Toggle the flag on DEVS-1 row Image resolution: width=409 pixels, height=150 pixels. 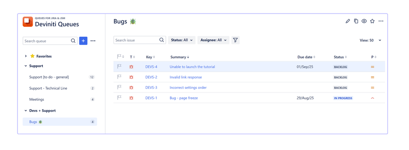119,97
